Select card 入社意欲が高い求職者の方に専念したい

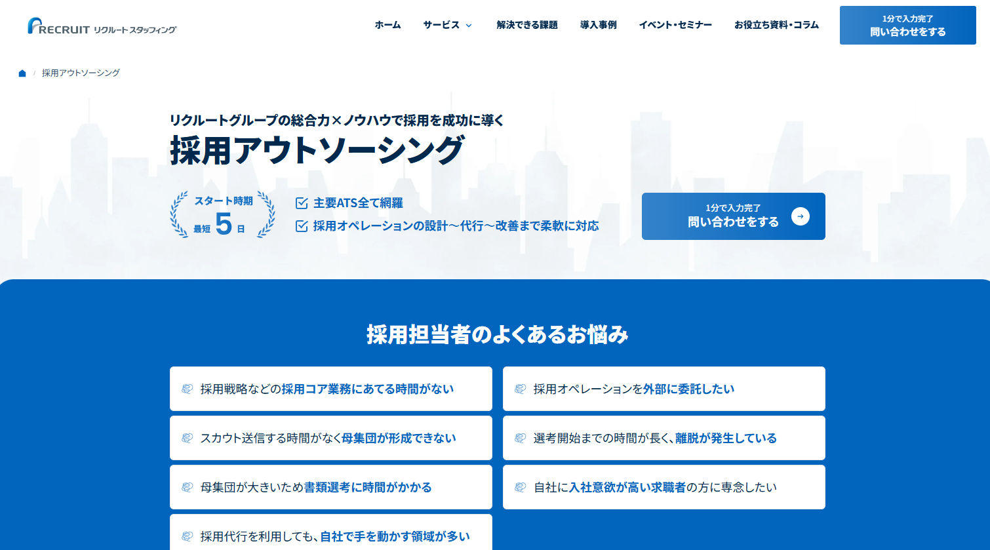[x=663, y=487]
